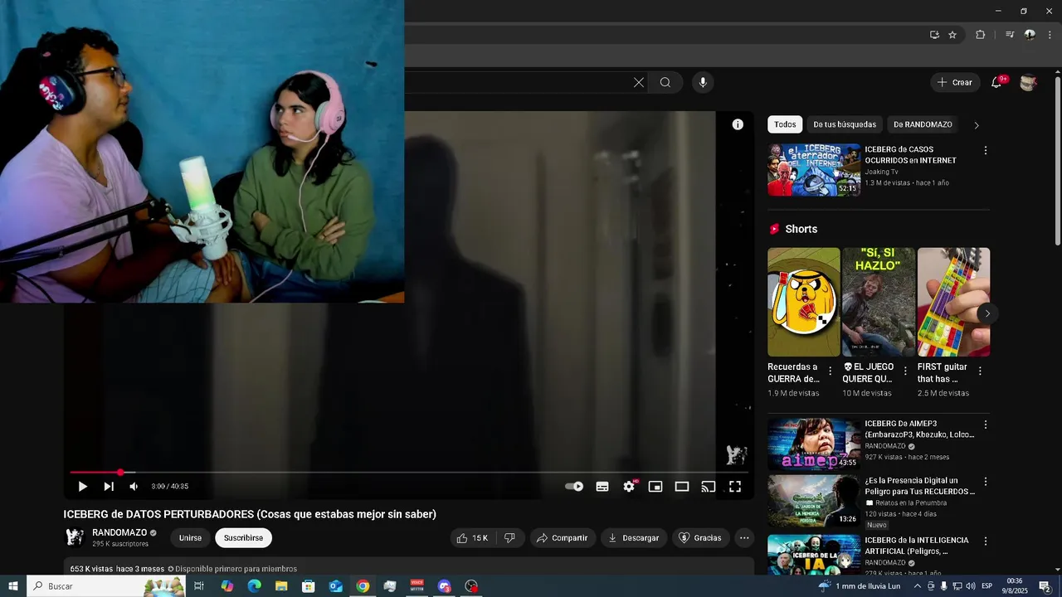Screen dimensions: 1062x597
Task: Clear the YouTube search box
Action: (x=639, y=82)
